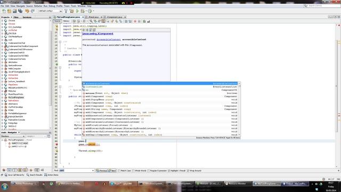Open the javax.swing.JComponent link in Javadoc popup
The width and height of the screenshot is (341, 192).
pyautogui.click(x=98, y=34)
